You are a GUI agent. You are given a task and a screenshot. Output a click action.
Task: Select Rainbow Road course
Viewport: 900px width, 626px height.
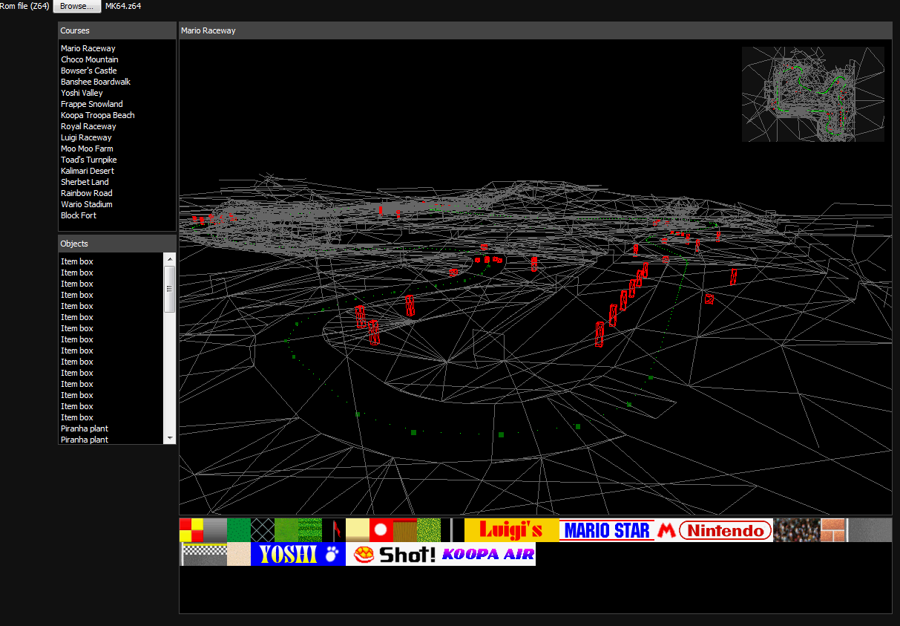point(87,193)
